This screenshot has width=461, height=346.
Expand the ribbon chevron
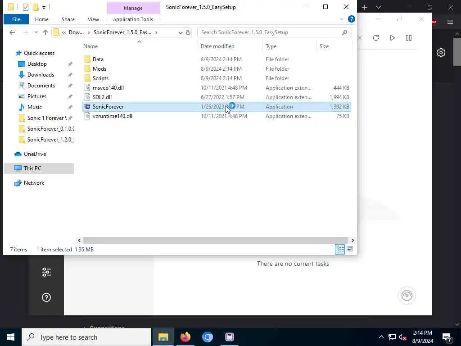(x=341, y=19)
